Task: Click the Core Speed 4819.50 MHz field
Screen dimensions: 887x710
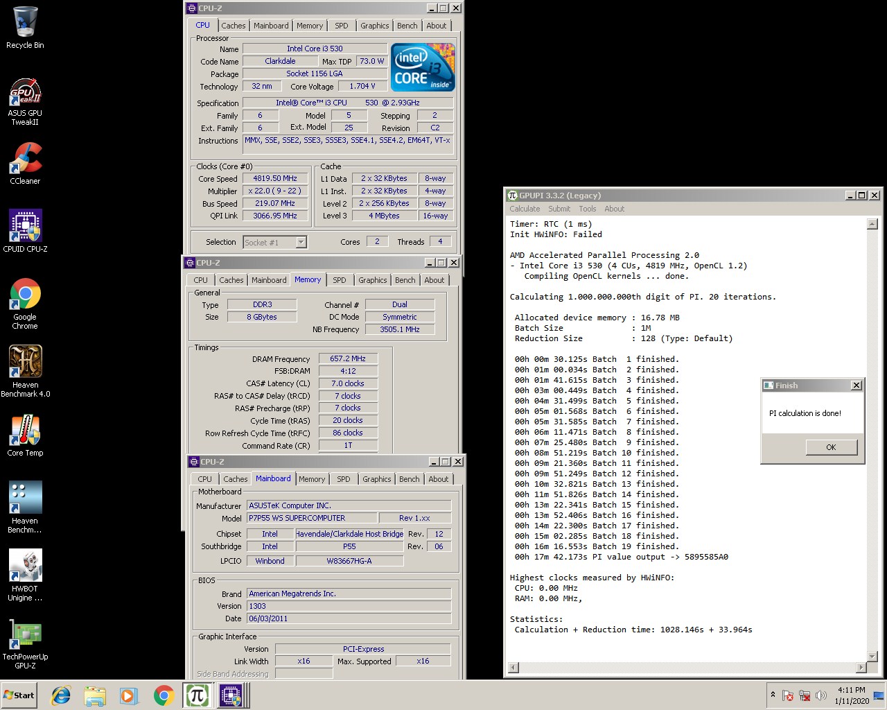Action: 275,178
